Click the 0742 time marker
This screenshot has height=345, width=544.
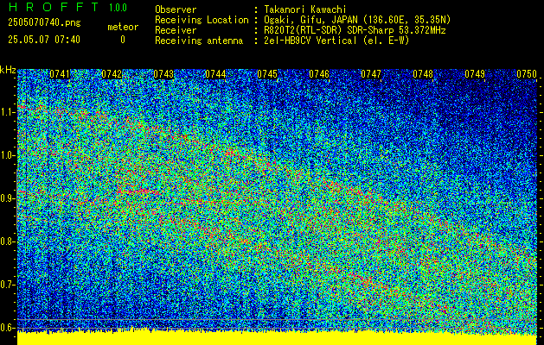pos(112,74)
